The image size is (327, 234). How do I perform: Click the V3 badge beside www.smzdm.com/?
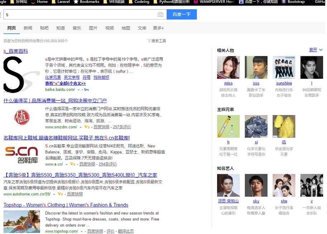click(87, 127)
